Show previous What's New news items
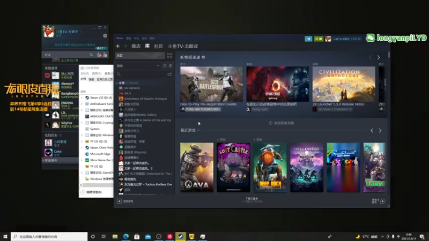429x241 pixels. (x=371, y=57)
